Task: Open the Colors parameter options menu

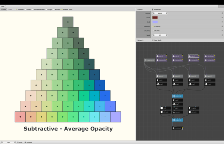Action: [222, 13]
